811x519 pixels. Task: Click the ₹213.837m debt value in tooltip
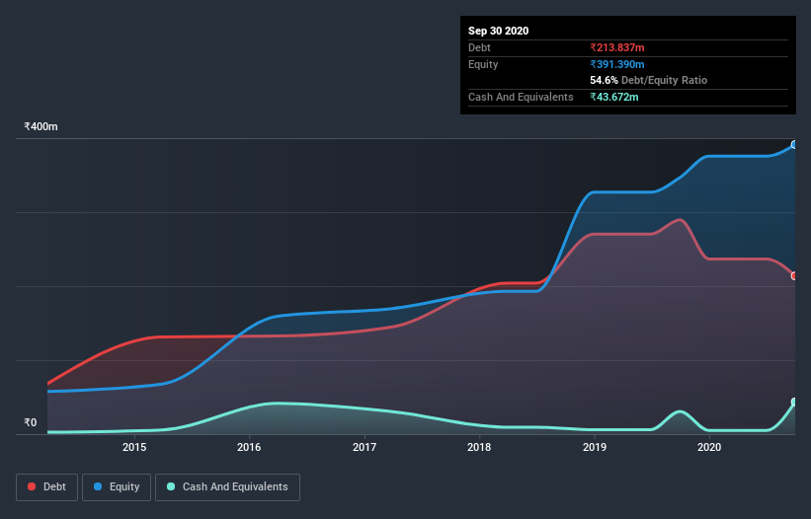[617, 47]
